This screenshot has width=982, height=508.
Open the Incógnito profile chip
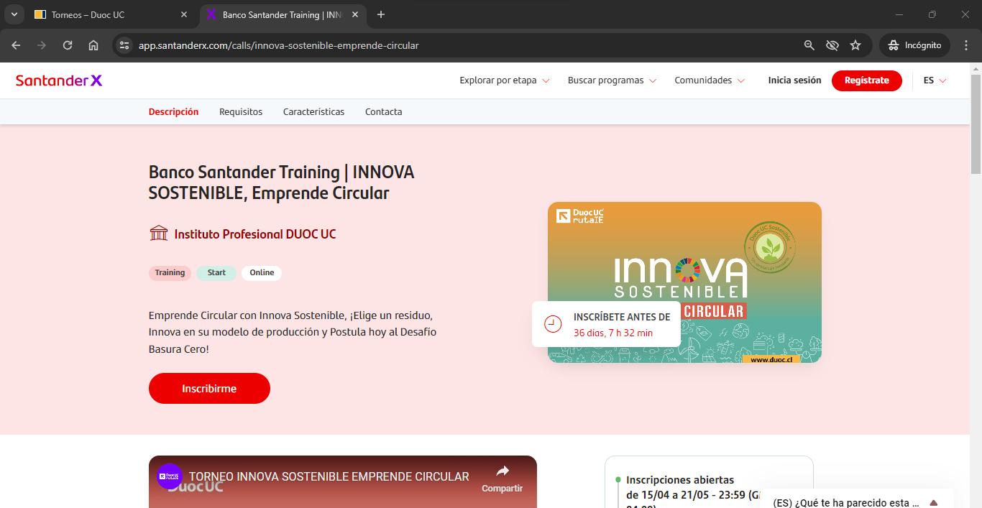coord(914,45)
